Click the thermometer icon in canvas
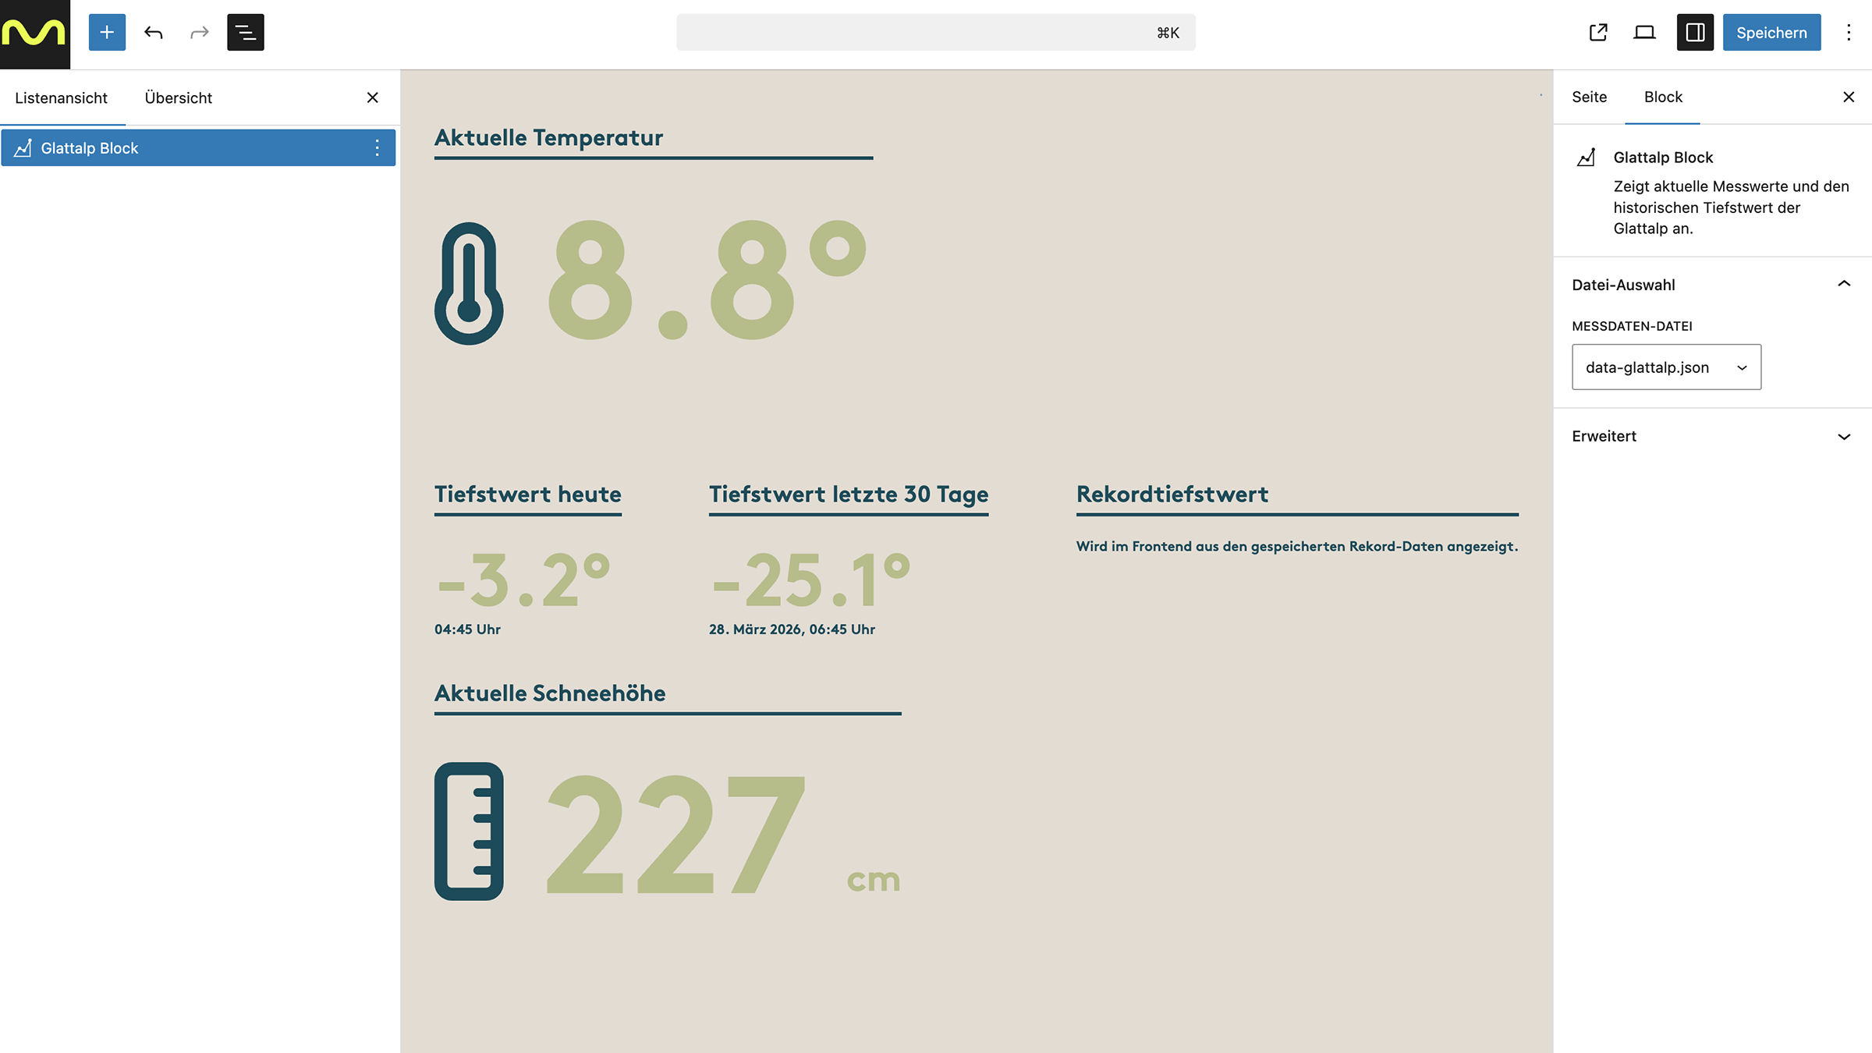Viewport: 1872px width, 1053px height. (x=469, y=283)
